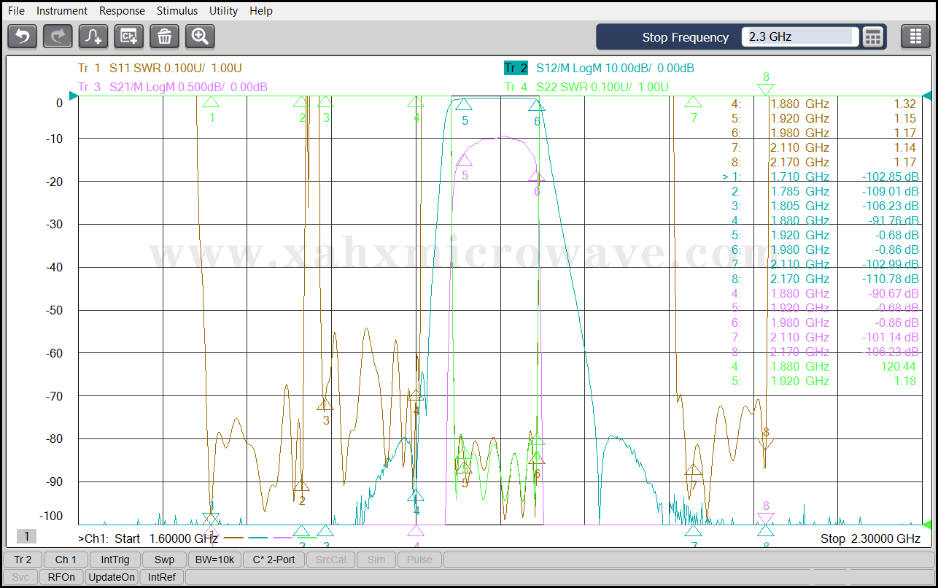
Task: Click the Stop Frequency input field
Action: click(x=800, y=36)
